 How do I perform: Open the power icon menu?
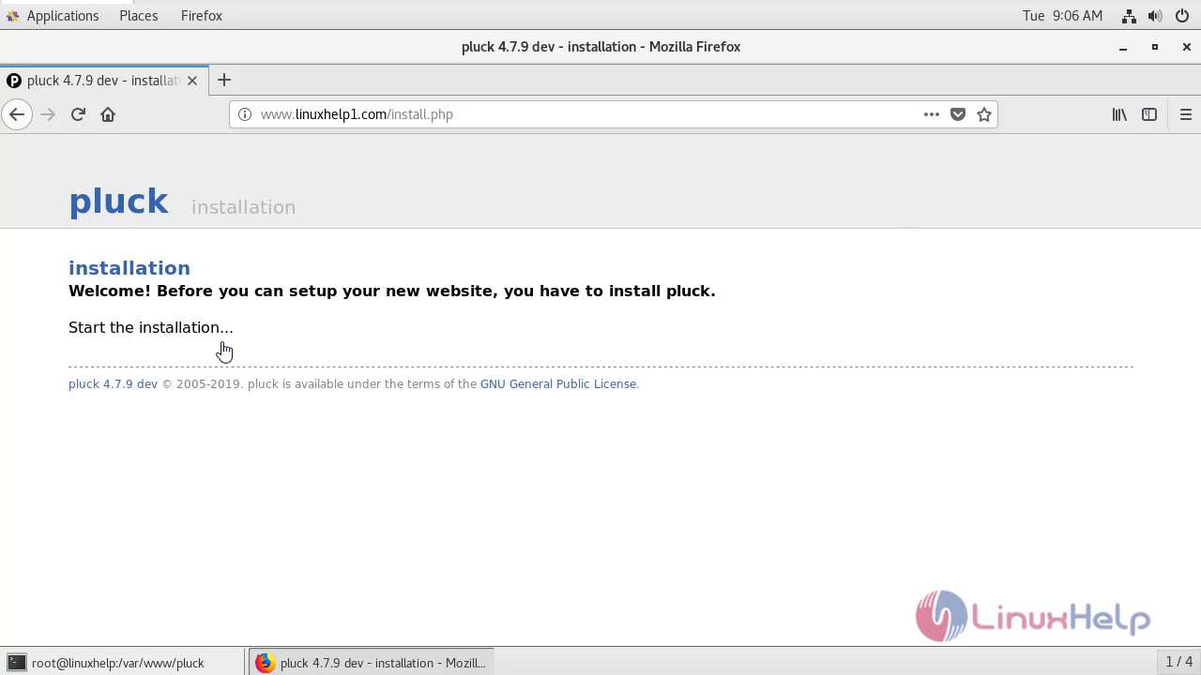click(x=1181, y=16)
